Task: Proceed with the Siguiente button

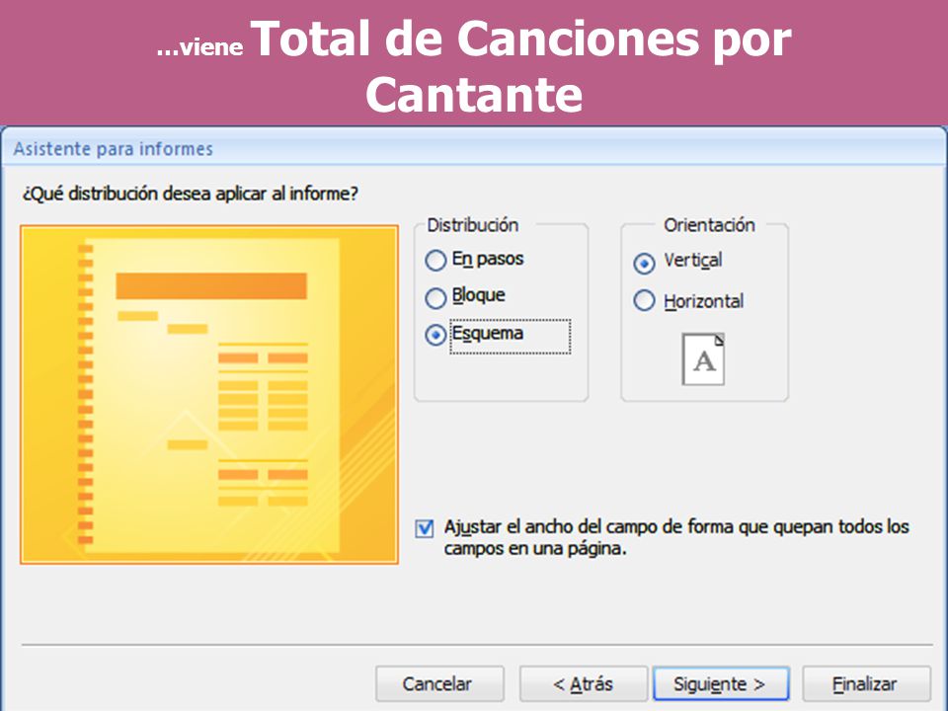Action: click(x=721, y=683)
